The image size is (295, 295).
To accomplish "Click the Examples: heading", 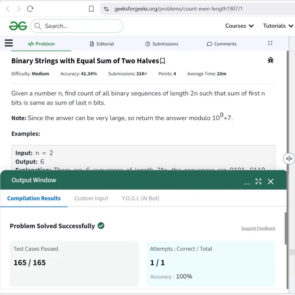I will (26, 134).
